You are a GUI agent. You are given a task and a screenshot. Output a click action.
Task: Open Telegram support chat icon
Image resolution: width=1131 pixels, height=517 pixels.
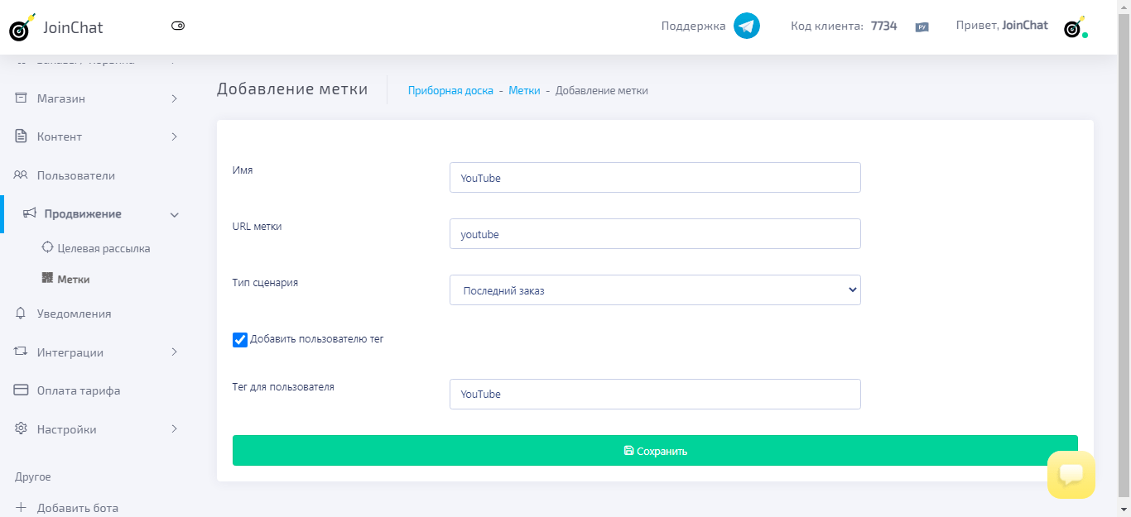coord(744,26)
